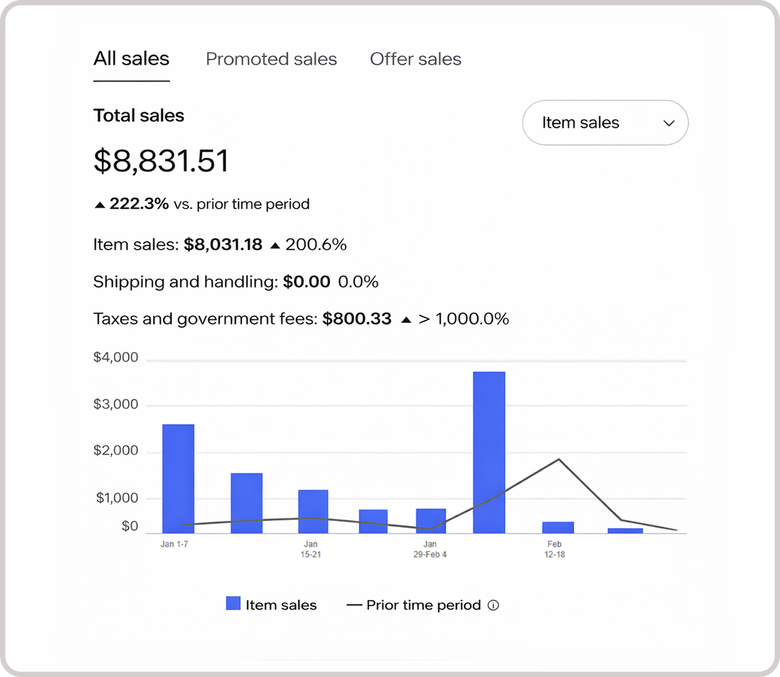Select the Jan 1-7 sales bar
Screen dimensions: 780x677
pyautogui.click(x=178, y=478)
